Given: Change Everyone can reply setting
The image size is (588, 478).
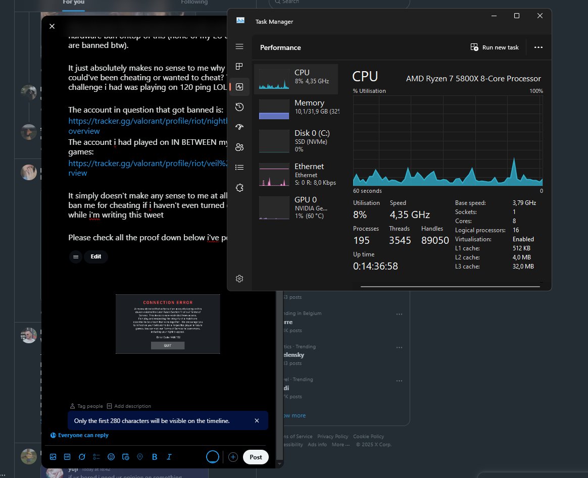Looking at the screenshot, I should 79,435.
